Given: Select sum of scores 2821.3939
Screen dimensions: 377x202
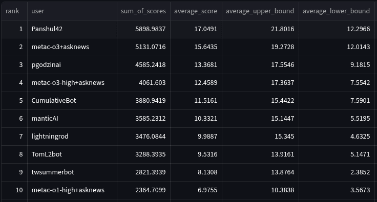Looking at the screenshot, I should click(143, 172).
